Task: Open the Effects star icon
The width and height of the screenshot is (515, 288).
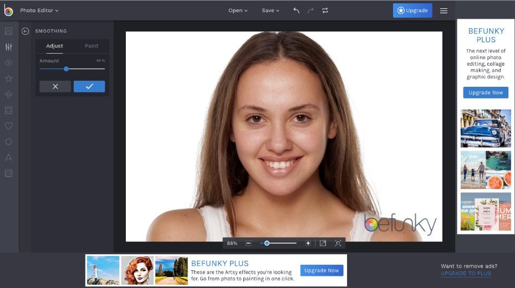Action: click(x=8, y=78)
